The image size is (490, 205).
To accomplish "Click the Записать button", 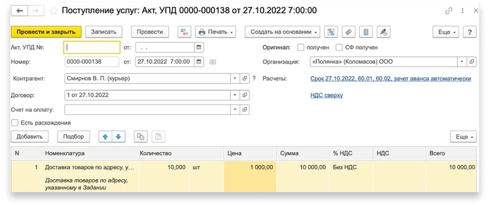I will (x=104, y=32).
